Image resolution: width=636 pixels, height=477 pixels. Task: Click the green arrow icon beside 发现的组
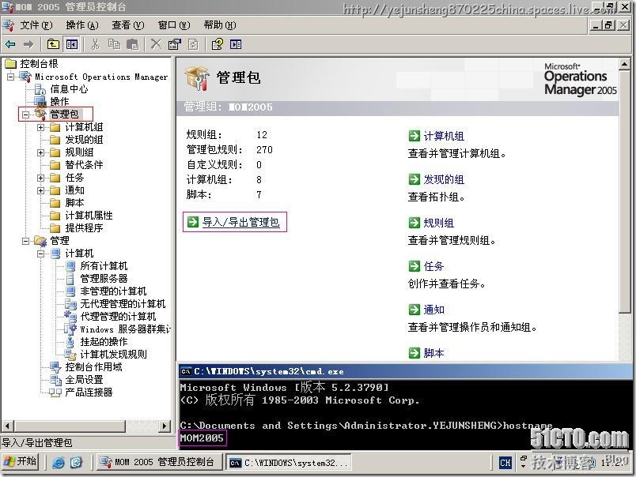tap(415, 179)
